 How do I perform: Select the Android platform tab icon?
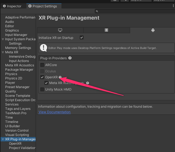click(153, 30)
